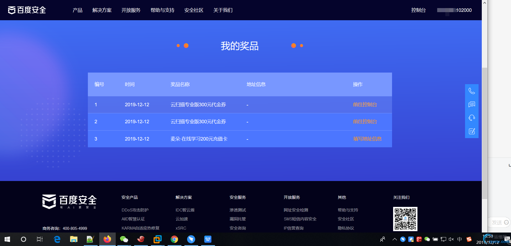The width and height of the screenshot is (511, 246).
Task: Click 填写地址信息 for the 麦朵 prize
Action: (367, 139)
